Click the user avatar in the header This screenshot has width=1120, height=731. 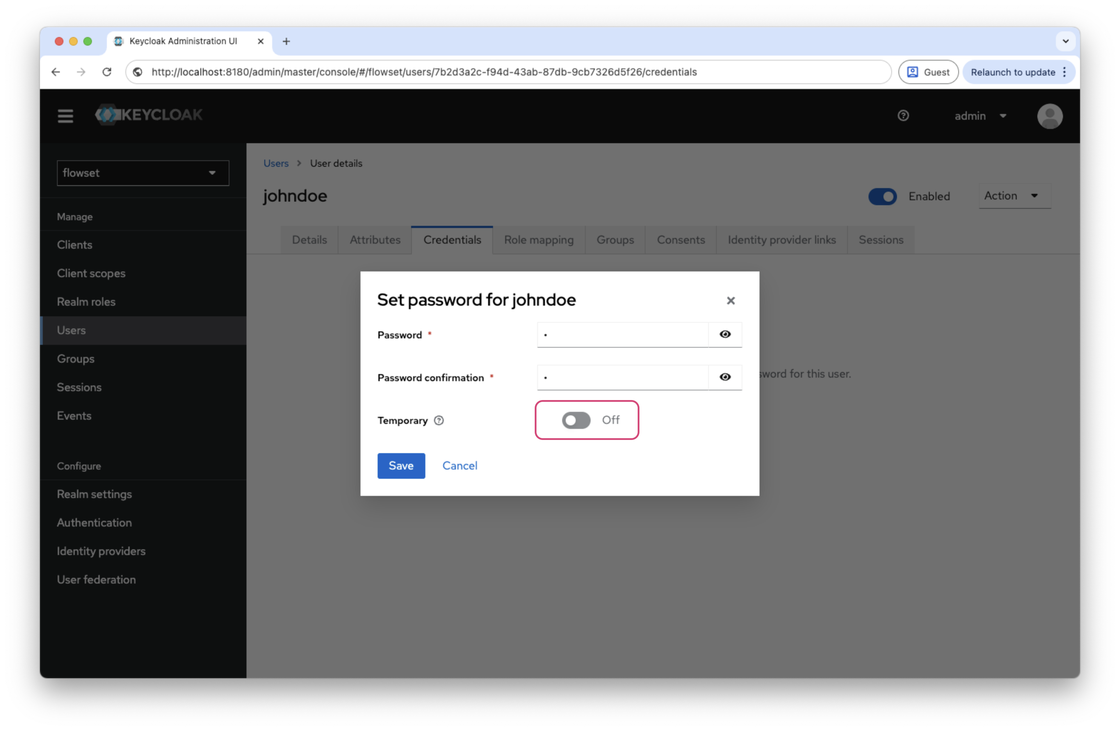click(x=1050, y=116)
